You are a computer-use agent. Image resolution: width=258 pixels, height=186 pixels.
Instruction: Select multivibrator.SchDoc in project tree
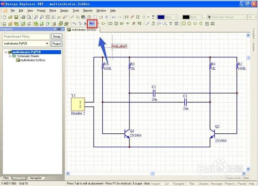pyautogui.click(x=33, y=60)
